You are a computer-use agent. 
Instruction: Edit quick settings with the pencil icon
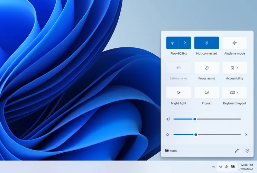click(x=237, y=151)
